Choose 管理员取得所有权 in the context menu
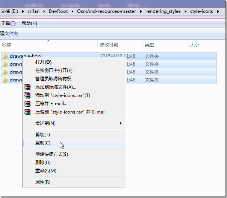This screenshot has height=198, width=227. coord(74,79)
